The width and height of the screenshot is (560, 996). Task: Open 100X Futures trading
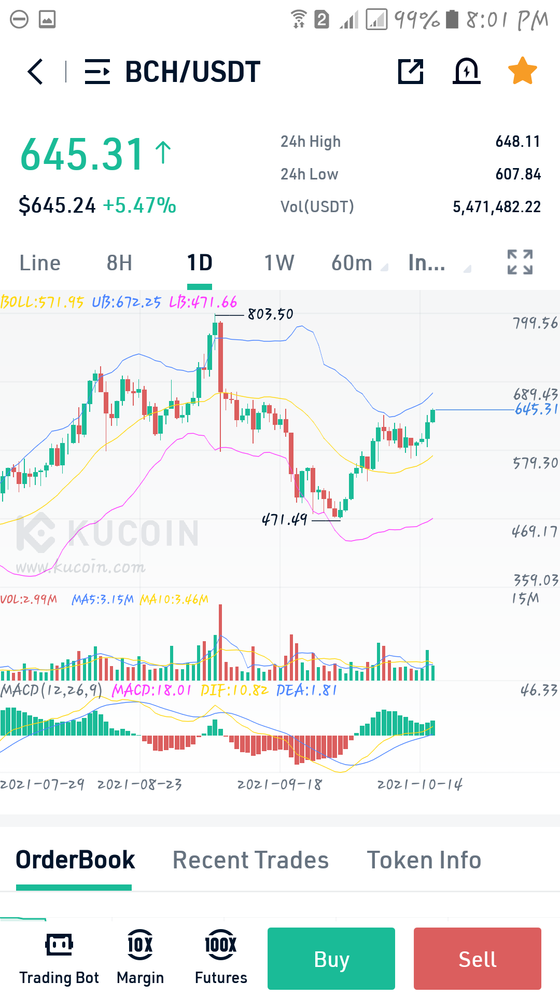click(221, 958)
